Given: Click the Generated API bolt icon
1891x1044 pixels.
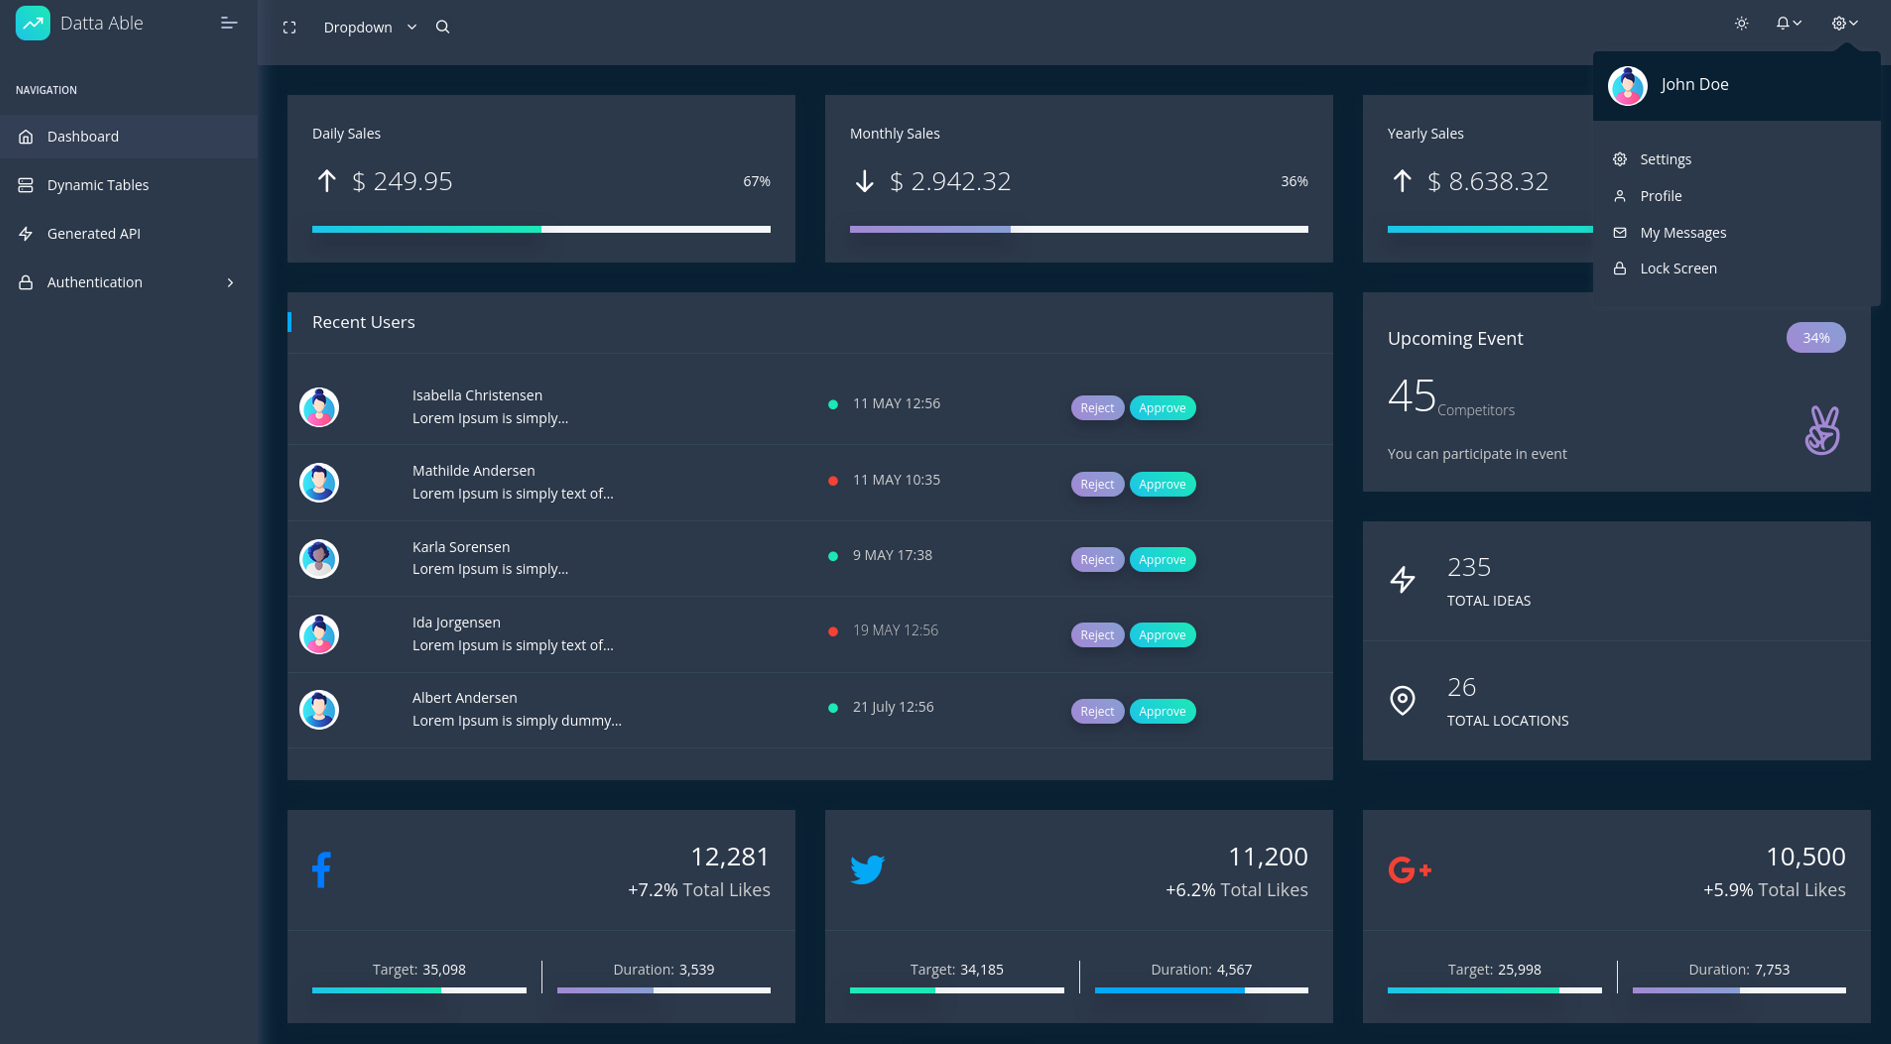Looking at the screenshot, I should tap(26, 233).
